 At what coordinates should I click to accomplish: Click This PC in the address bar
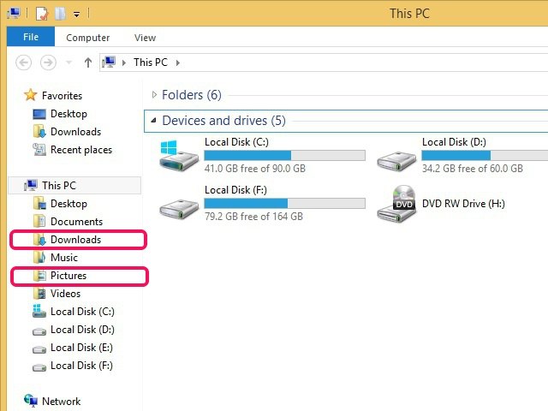coord(151,63)
